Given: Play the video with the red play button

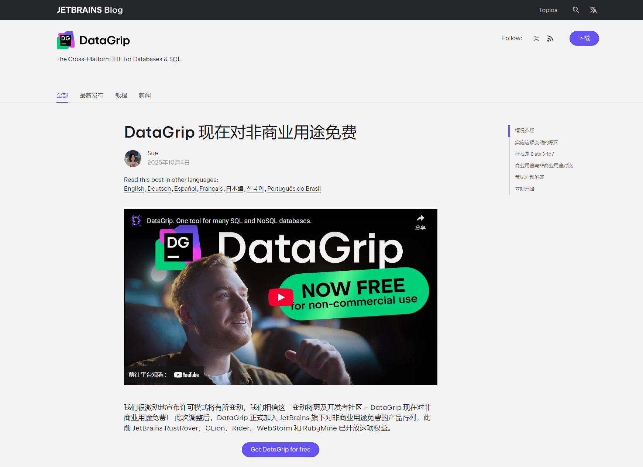Looking at the screenshot, I should pyautogui.click(x=281, y=297).
